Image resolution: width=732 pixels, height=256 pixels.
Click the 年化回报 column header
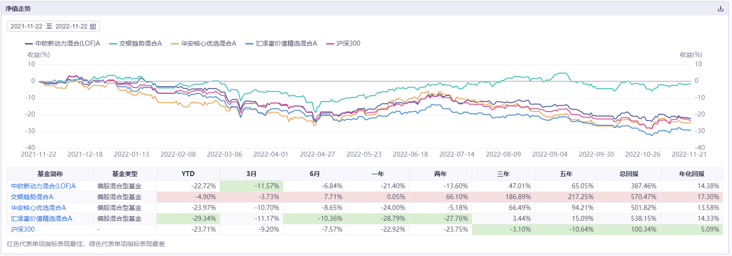coord(691,174)
